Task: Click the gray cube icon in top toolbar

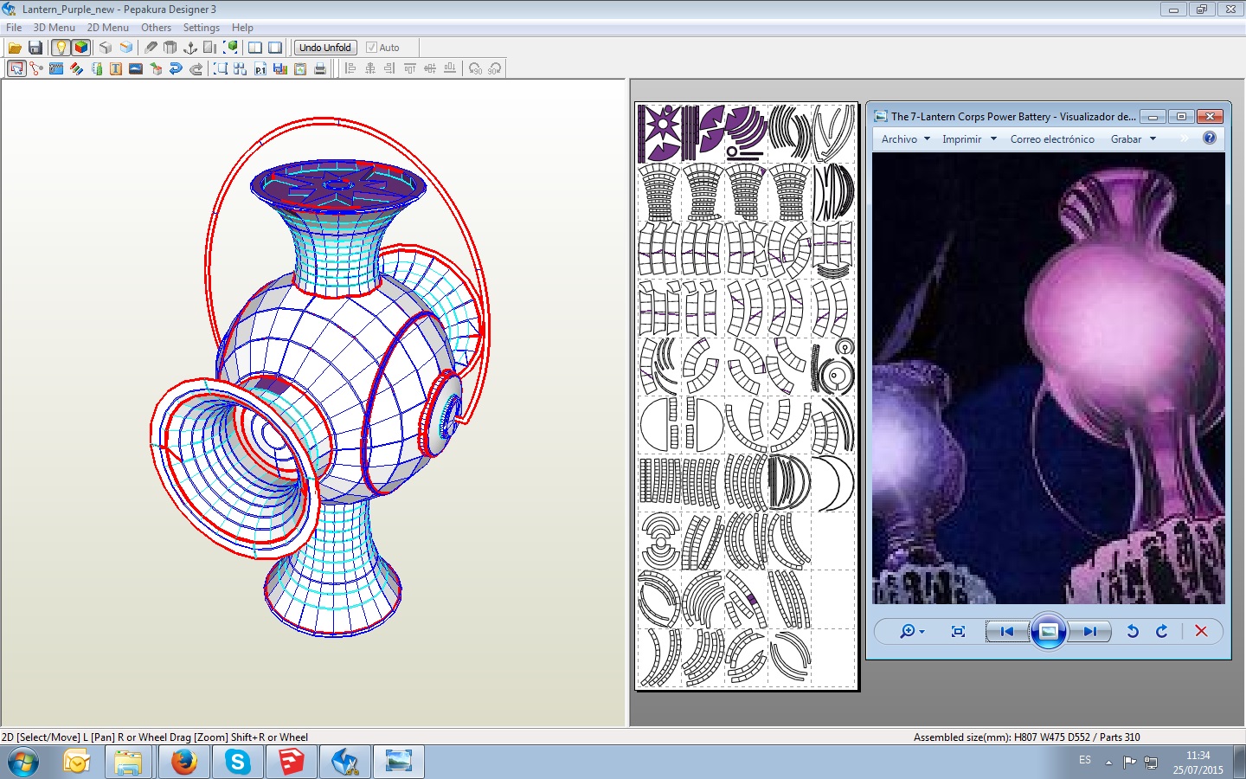Action: coord(106,48)
